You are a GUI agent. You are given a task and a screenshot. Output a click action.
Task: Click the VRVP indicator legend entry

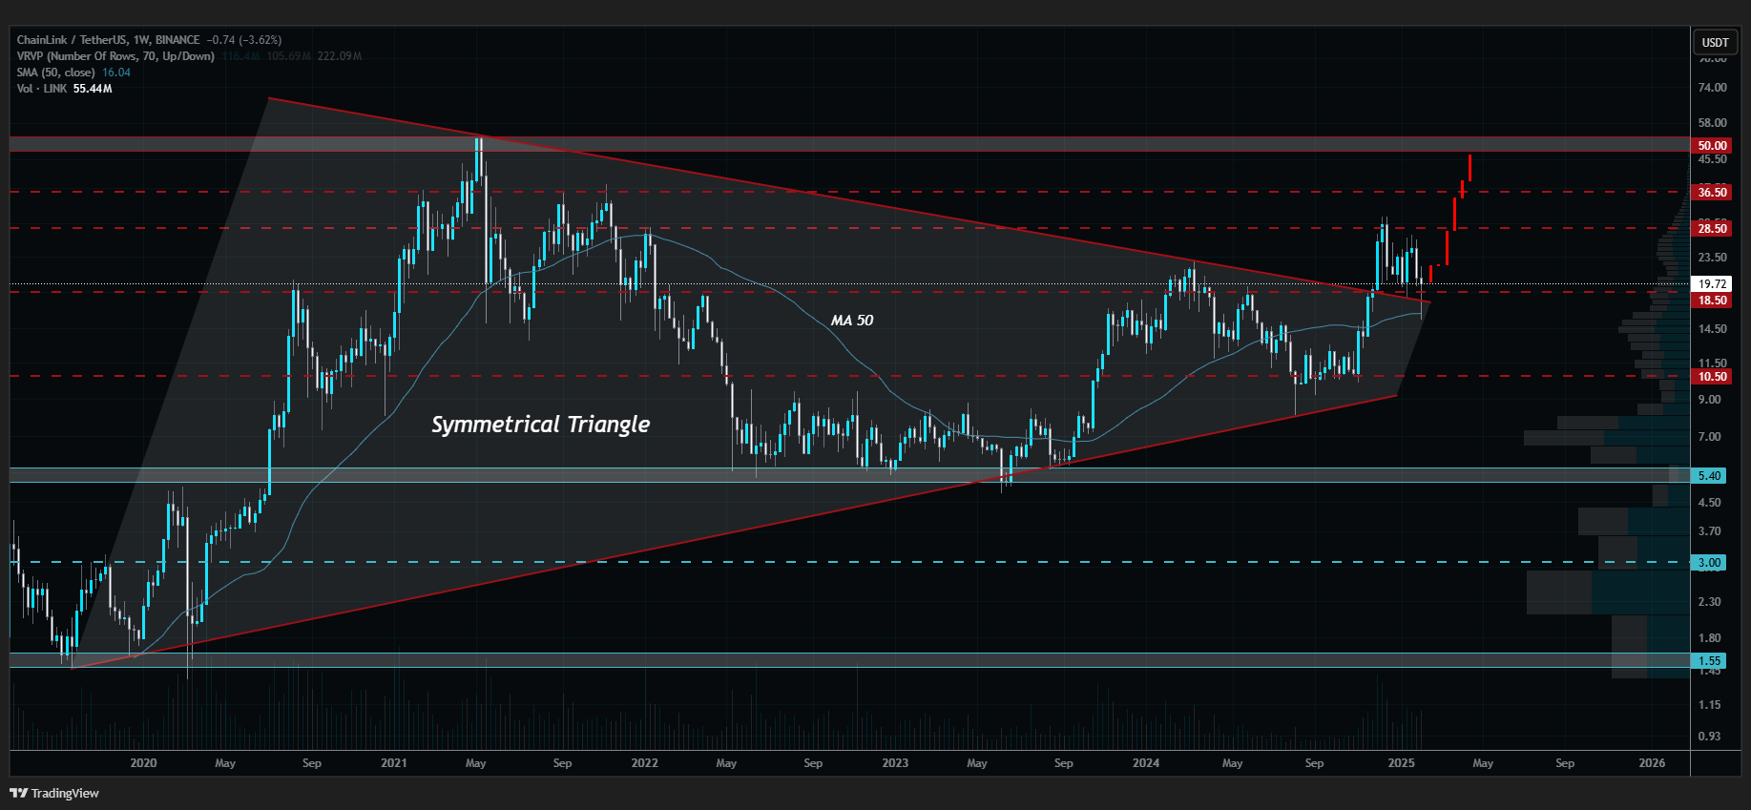pos(115,56)
